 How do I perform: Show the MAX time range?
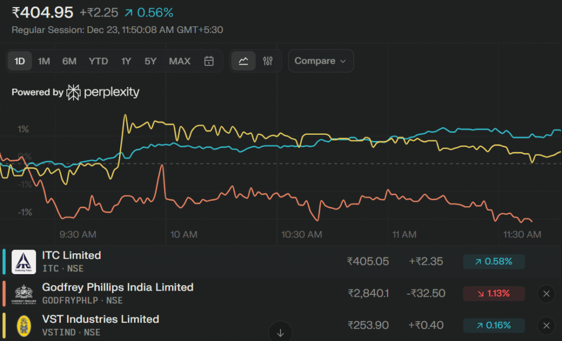(179, 61)
